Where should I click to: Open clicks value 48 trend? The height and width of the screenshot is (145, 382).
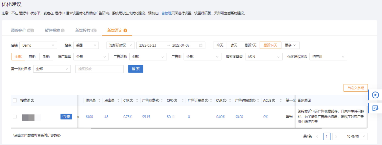[106, 117]
